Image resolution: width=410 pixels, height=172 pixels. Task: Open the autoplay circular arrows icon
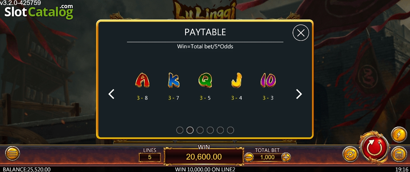tap(350, 155)
